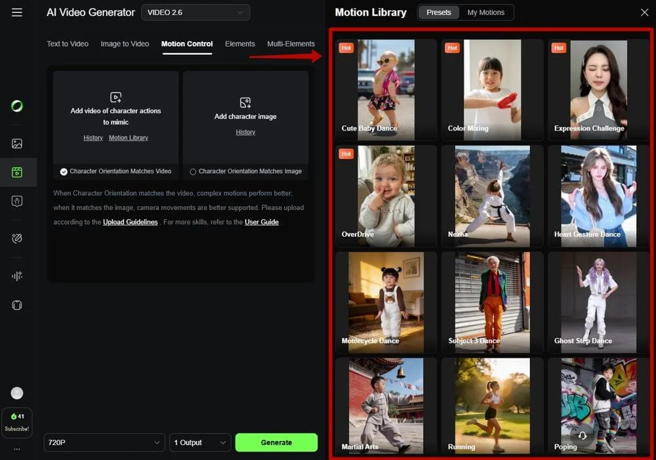
Task: Open the Upload Guidelines link
Action: [x=130, y=222]
